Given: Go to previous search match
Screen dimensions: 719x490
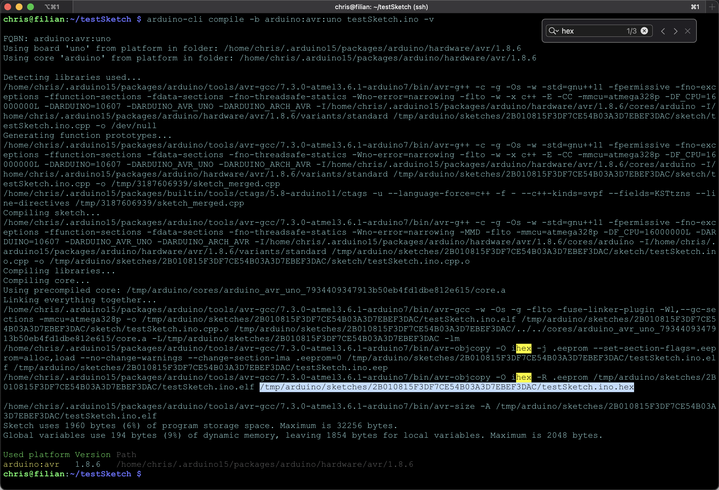Looking at the screenshot, I should [x=663, y=31].
